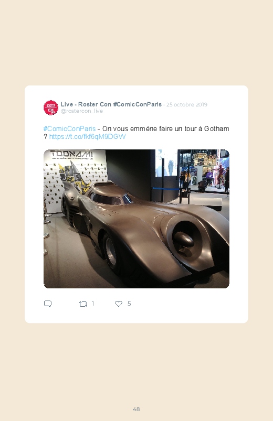Open the Roster Con red profile avatar
Screen dimensions: 273x421
click(x=51, y=107)
